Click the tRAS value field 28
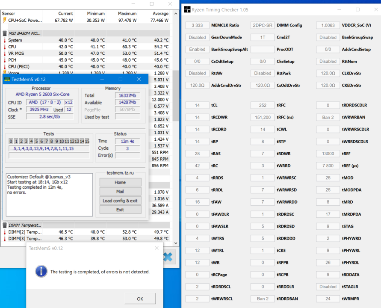381x308 pixels. (197, 154)
